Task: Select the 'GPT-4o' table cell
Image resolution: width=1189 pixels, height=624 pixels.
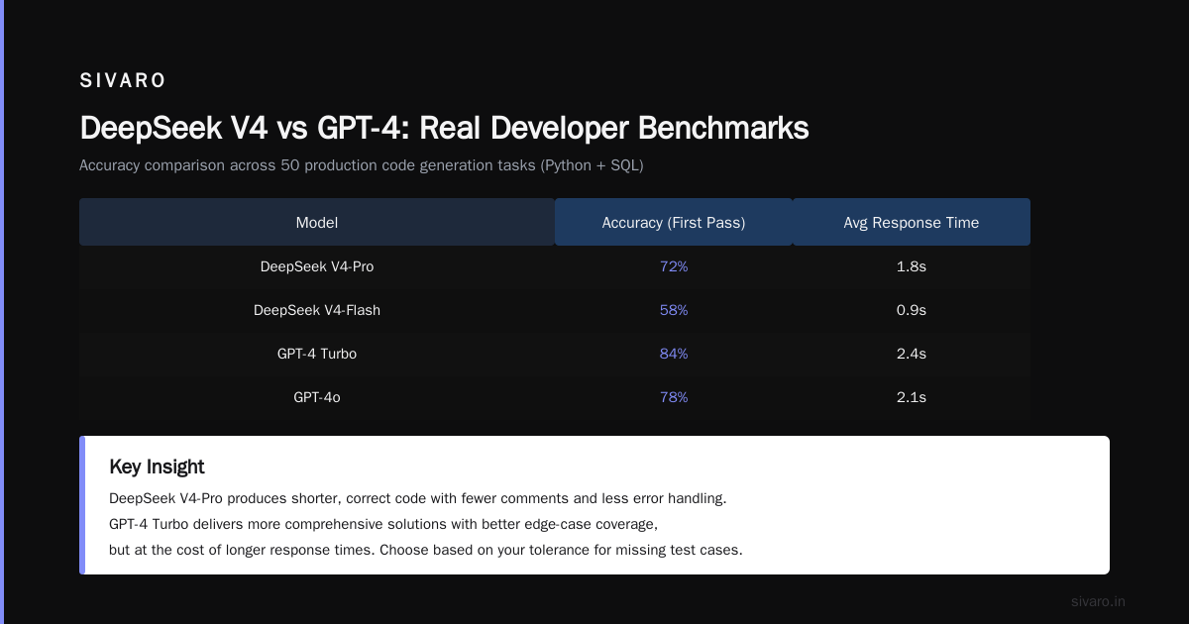Action: pos(317,397)
